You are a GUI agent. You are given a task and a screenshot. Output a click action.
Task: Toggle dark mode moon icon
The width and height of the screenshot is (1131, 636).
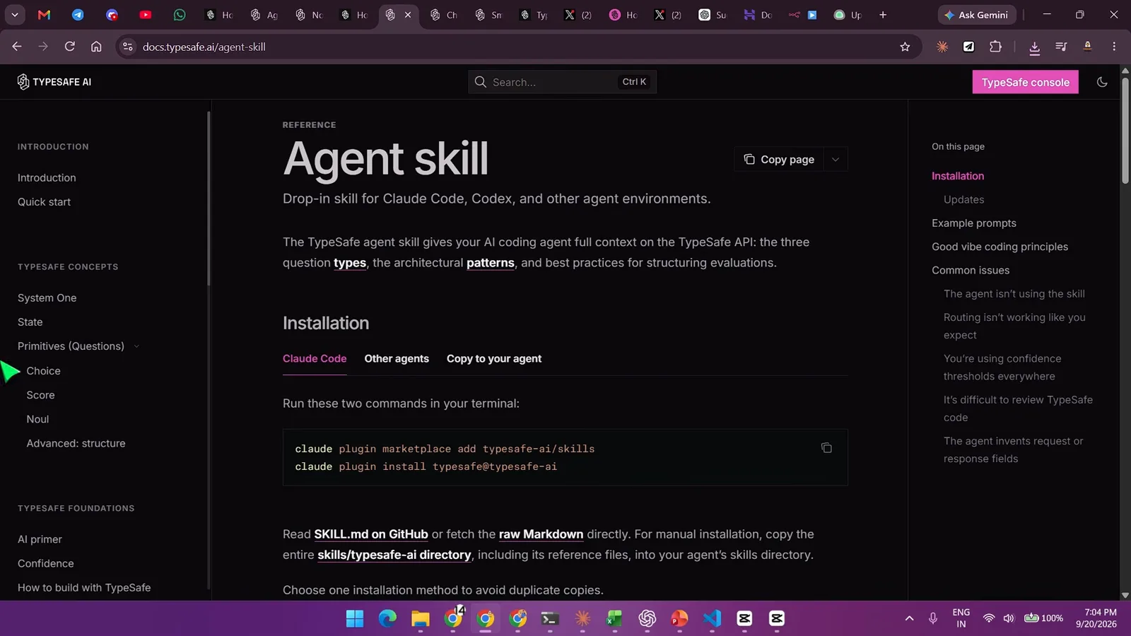click(1102, 82)
